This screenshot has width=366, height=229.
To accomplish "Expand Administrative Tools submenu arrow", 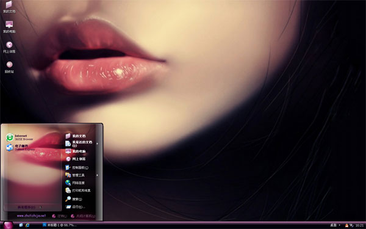I will coord(98,175).
